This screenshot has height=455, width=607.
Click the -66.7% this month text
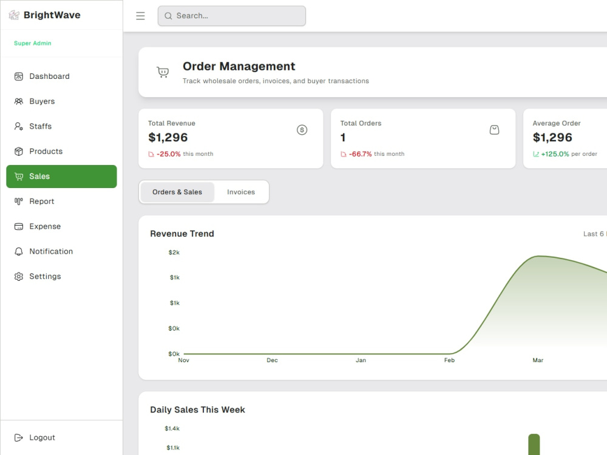tap(377, 154)
